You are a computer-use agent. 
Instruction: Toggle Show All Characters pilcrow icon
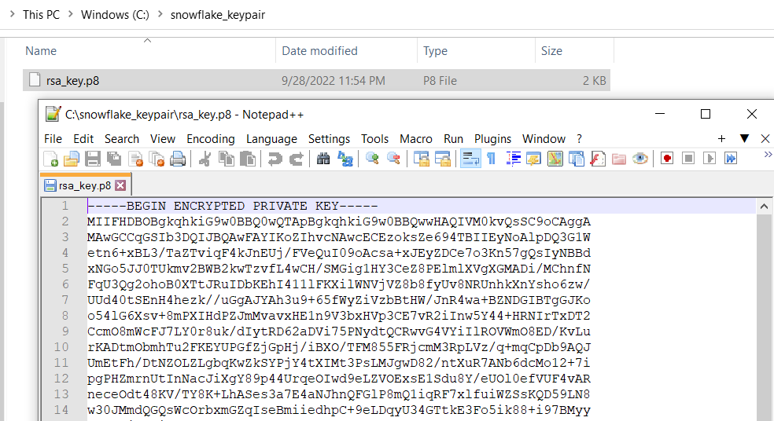(492, 159)
